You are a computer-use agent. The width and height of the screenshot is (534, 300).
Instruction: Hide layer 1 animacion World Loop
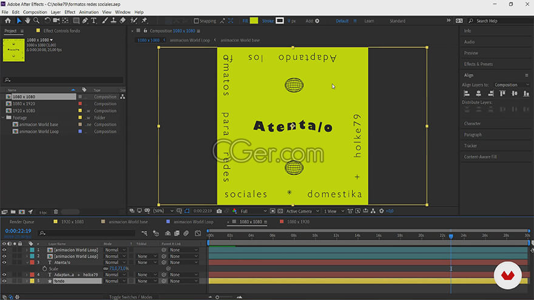pos(4,250)
